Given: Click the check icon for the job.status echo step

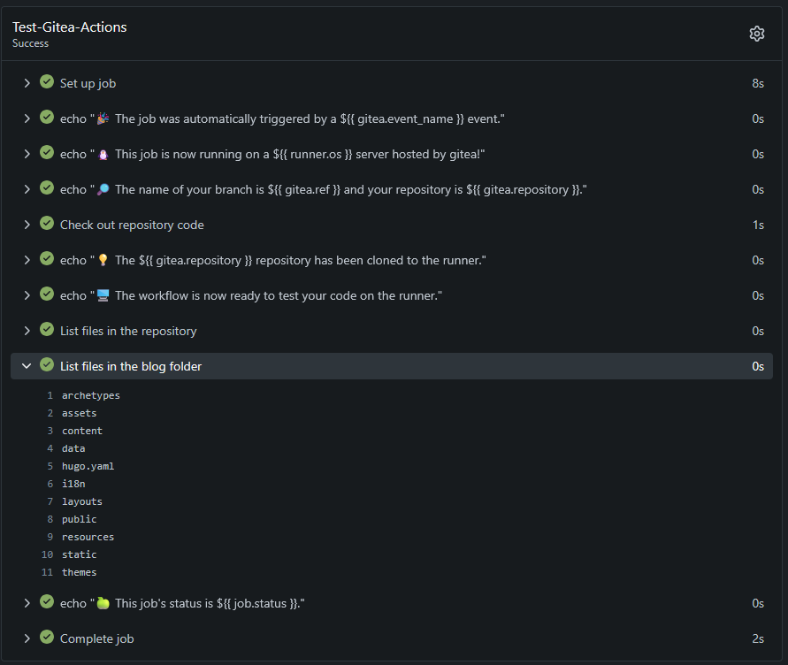Looking at the screenshot, I should coord(47,602).
